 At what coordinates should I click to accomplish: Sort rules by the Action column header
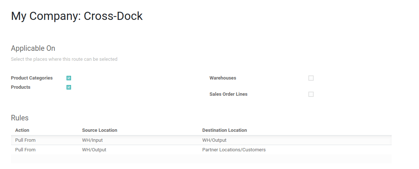(x=22, y=130)
